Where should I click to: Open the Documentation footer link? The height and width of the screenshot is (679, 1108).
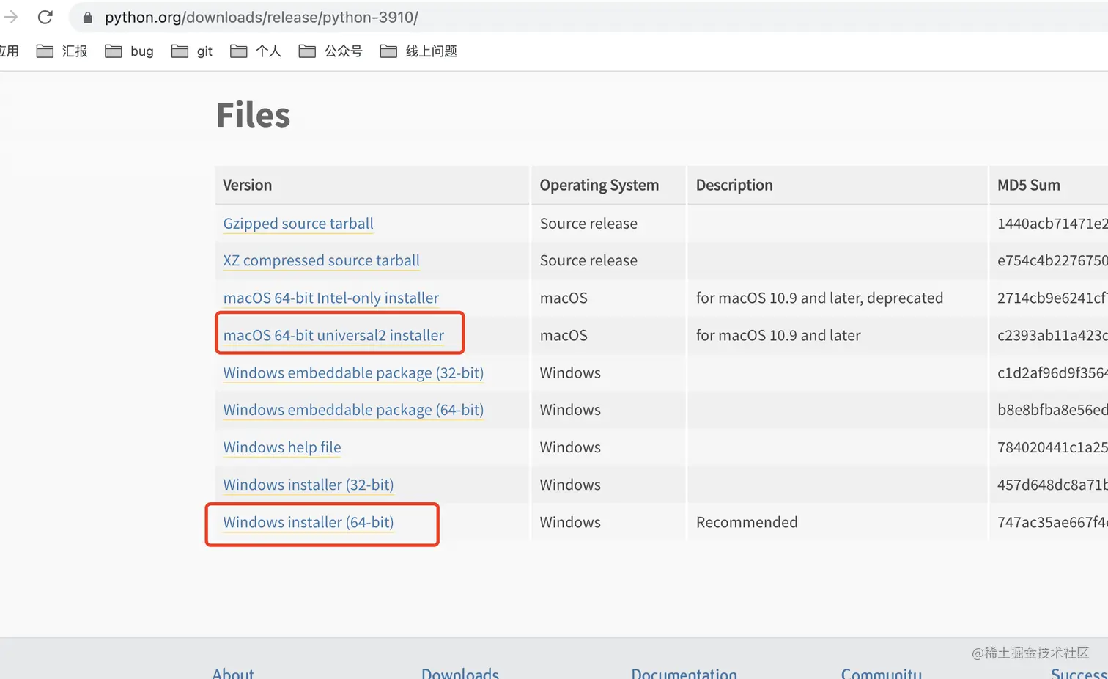point(684,673)
